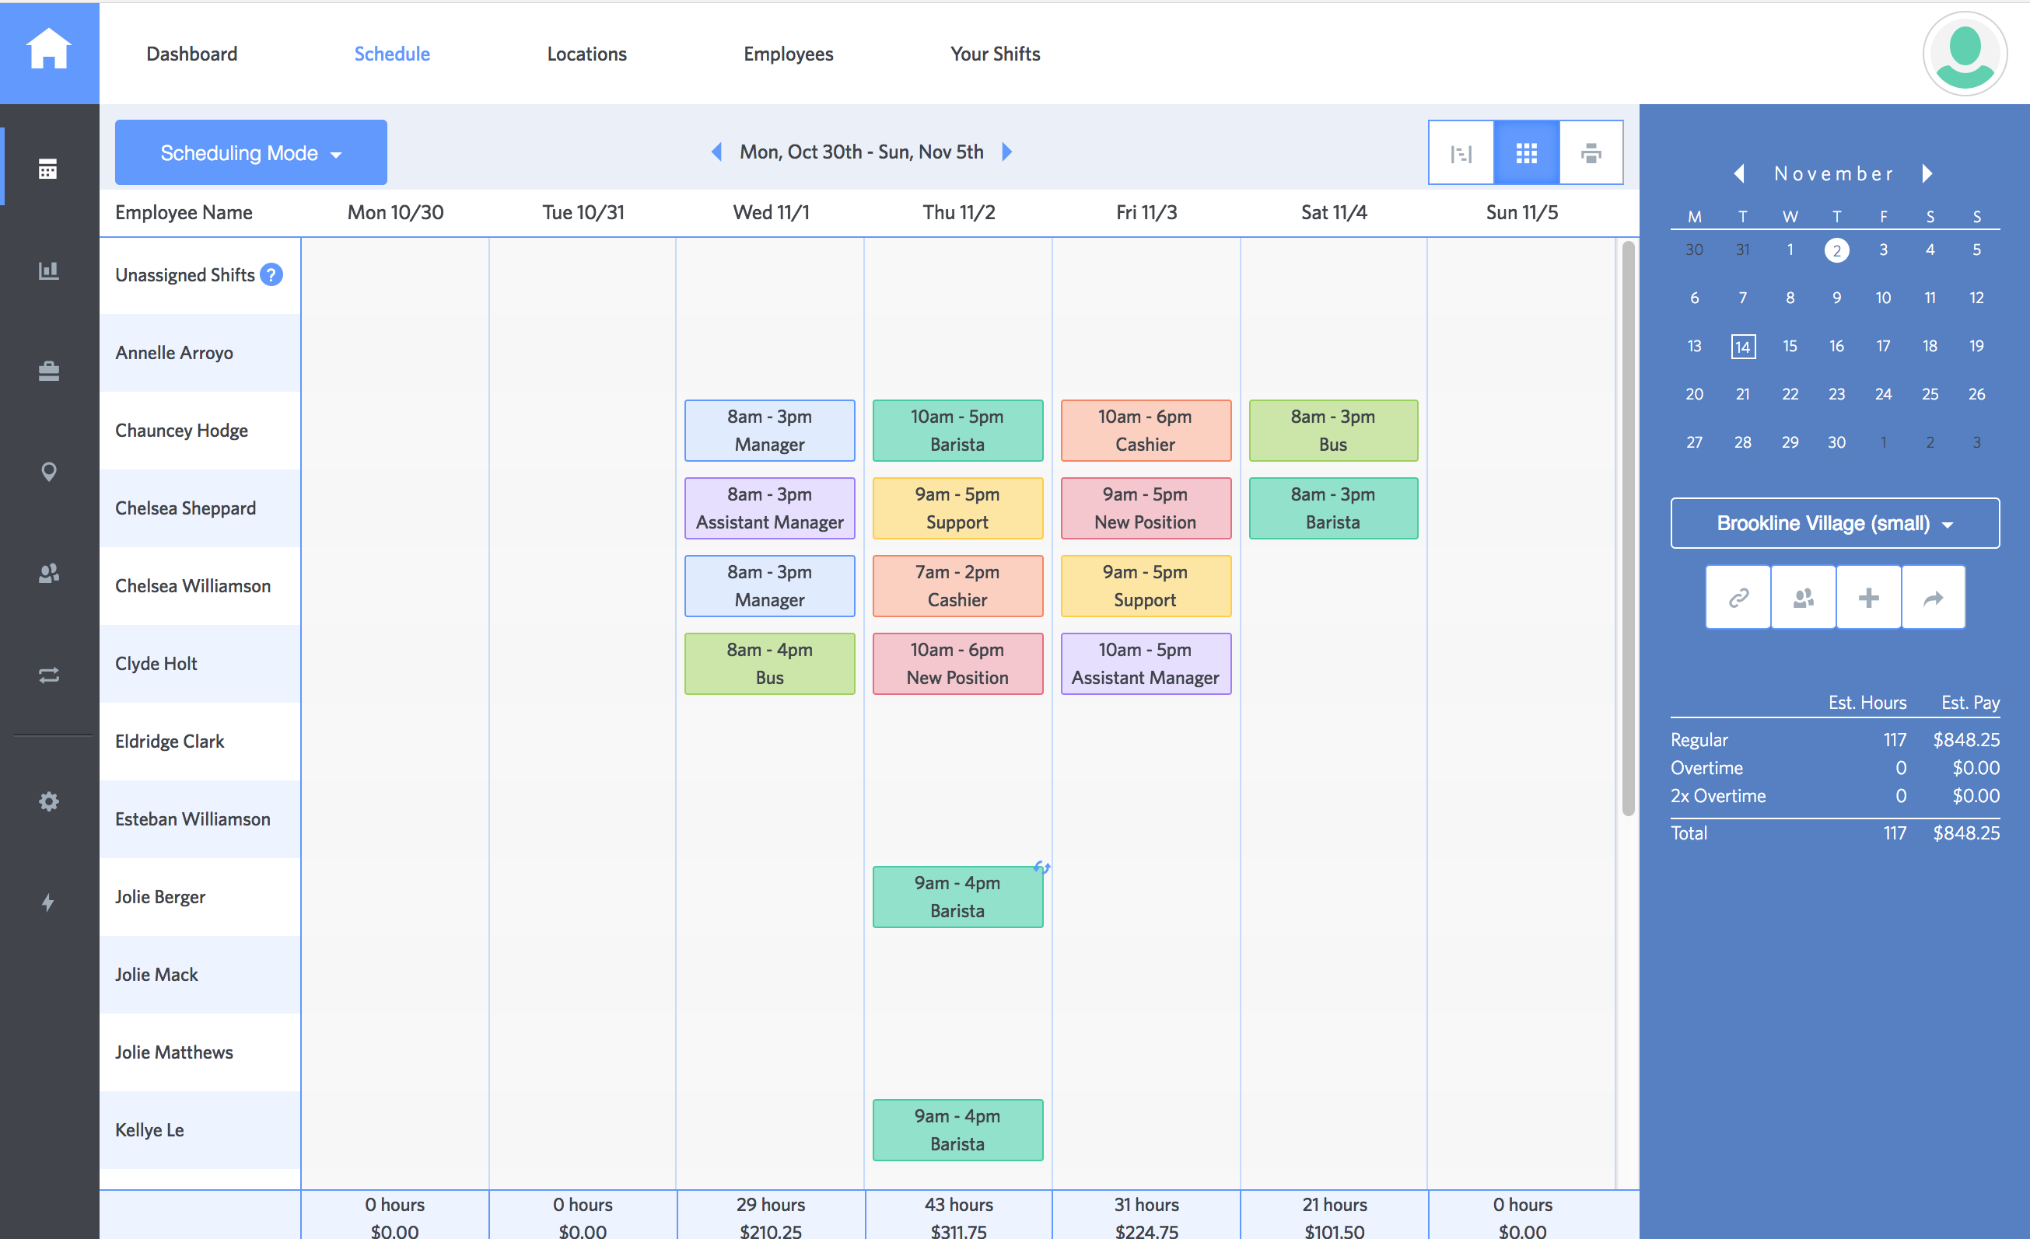Expand the Scheduling Mode dropdown
The height and width of the screenshot is (1239, 2030).
point(250,153)
